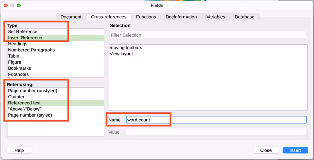Pick Numbered Paragraphs type
The height and width of the screenshot is (160, 314).
56,50
